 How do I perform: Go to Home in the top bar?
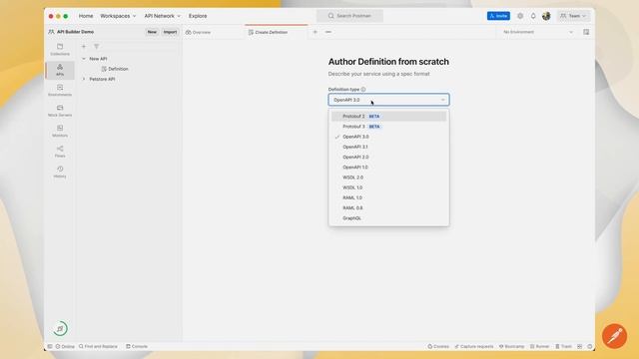[x=86, y=16]
